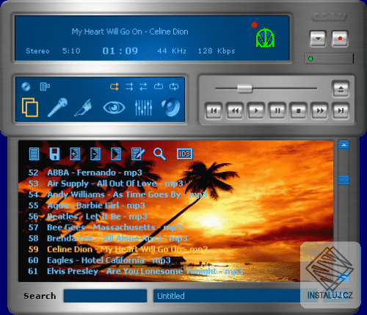
Task: Select track 56 Beatles - Let It Be
Action: (87, 217)
